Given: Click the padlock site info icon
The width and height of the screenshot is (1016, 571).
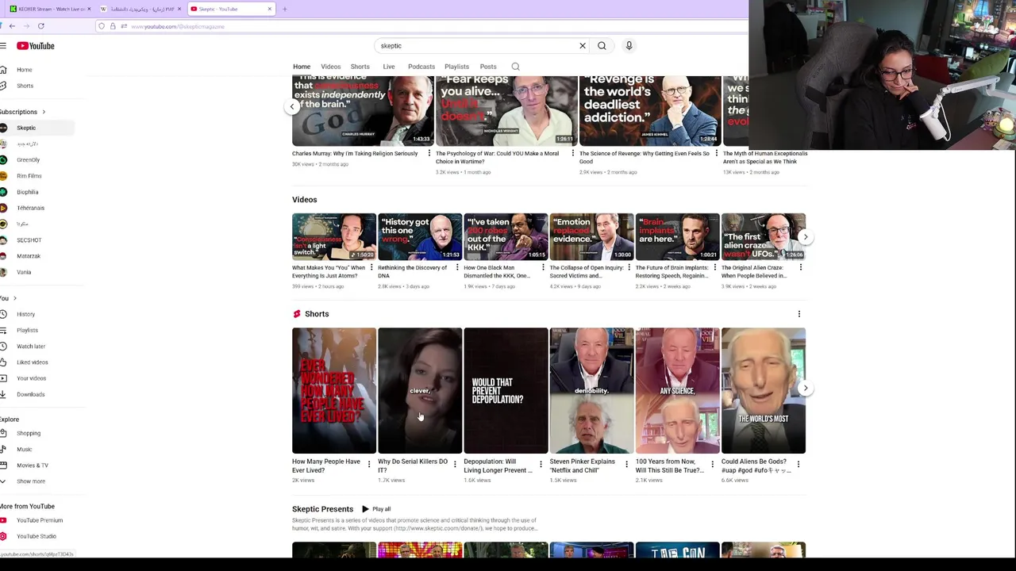Looking at the screenshot, I should tap(113, 26).
